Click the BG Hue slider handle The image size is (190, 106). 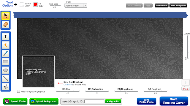(x=68, y=92)
